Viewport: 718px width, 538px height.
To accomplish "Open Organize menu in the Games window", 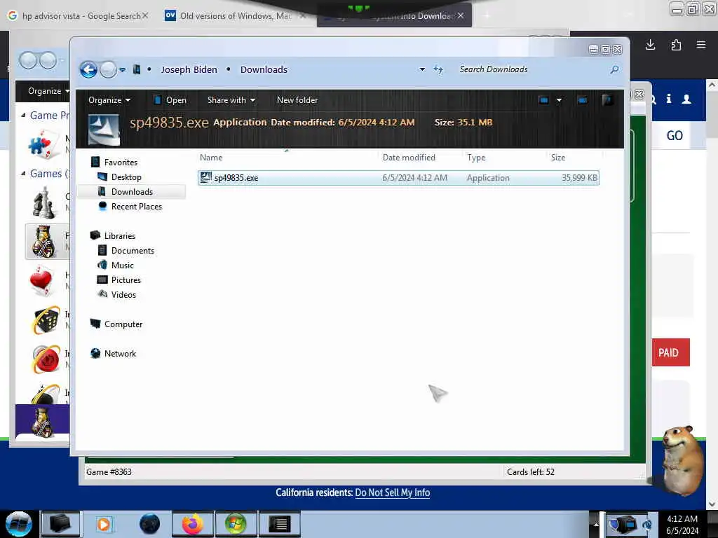I will [48, 90].
